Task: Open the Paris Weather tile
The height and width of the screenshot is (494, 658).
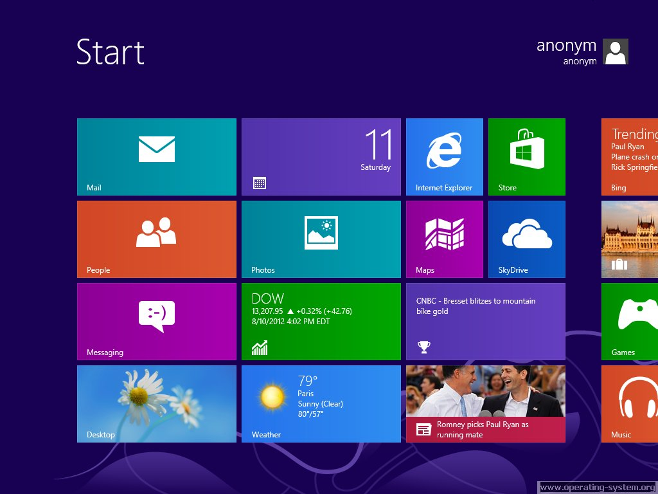Action: [321, 403]
